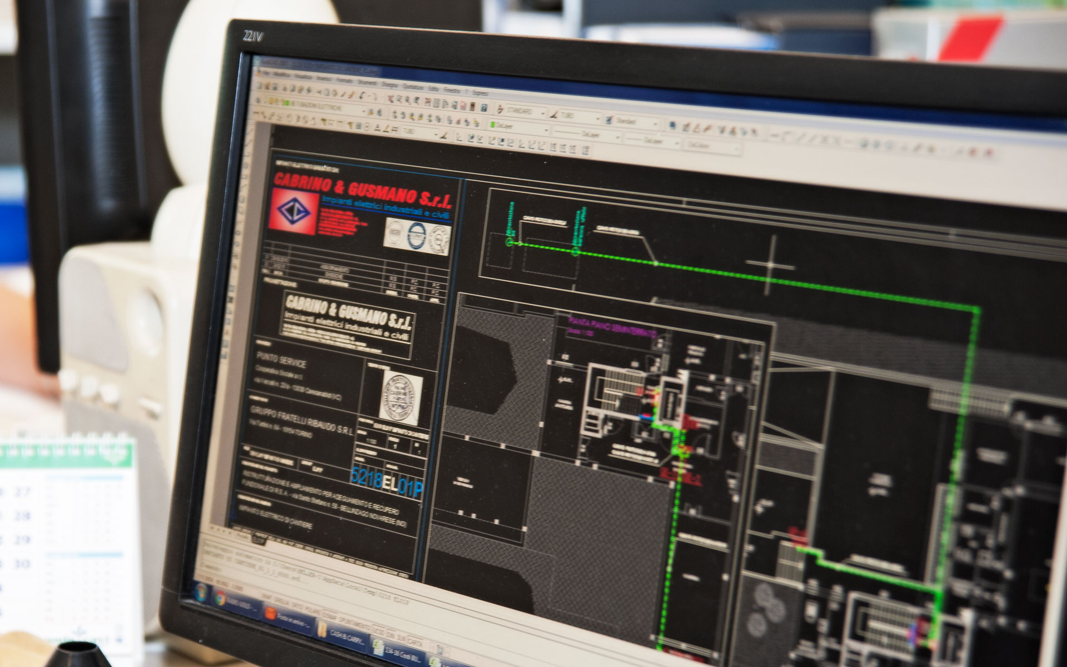Click the Redo arrow icon
Viewport: 1067px width, 667px height.
(x=374, y=97)
